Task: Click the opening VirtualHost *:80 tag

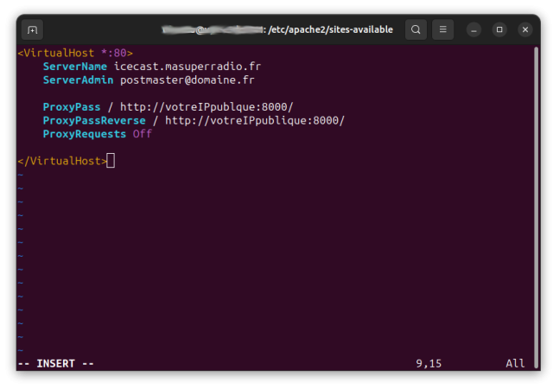Action: 75,54
